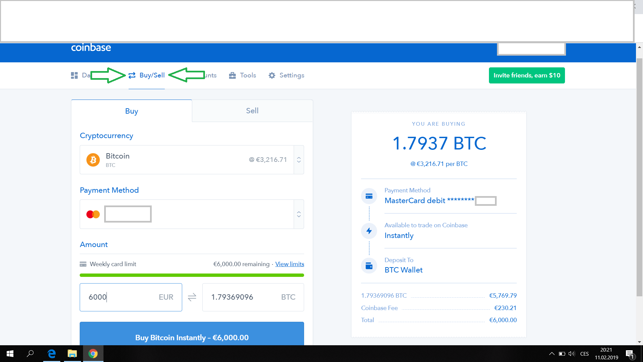
Task: Focus the EUR amount input field
Action: (x=131, y=297)
